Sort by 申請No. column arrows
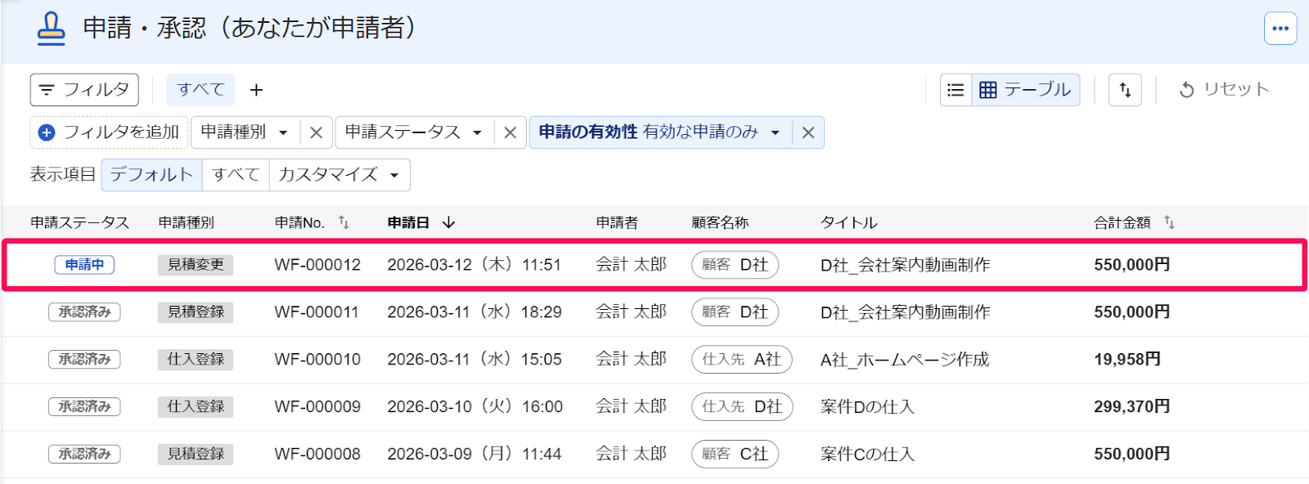Screen dimensions: 1309x484 click(x=344, y=222)
